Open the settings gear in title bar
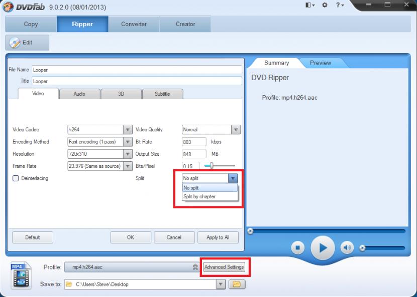Screen dimensions: 417x297 (324, 5)
